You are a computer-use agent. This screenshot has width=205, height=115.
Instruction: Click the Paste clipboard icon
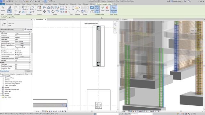coord(16,9)
